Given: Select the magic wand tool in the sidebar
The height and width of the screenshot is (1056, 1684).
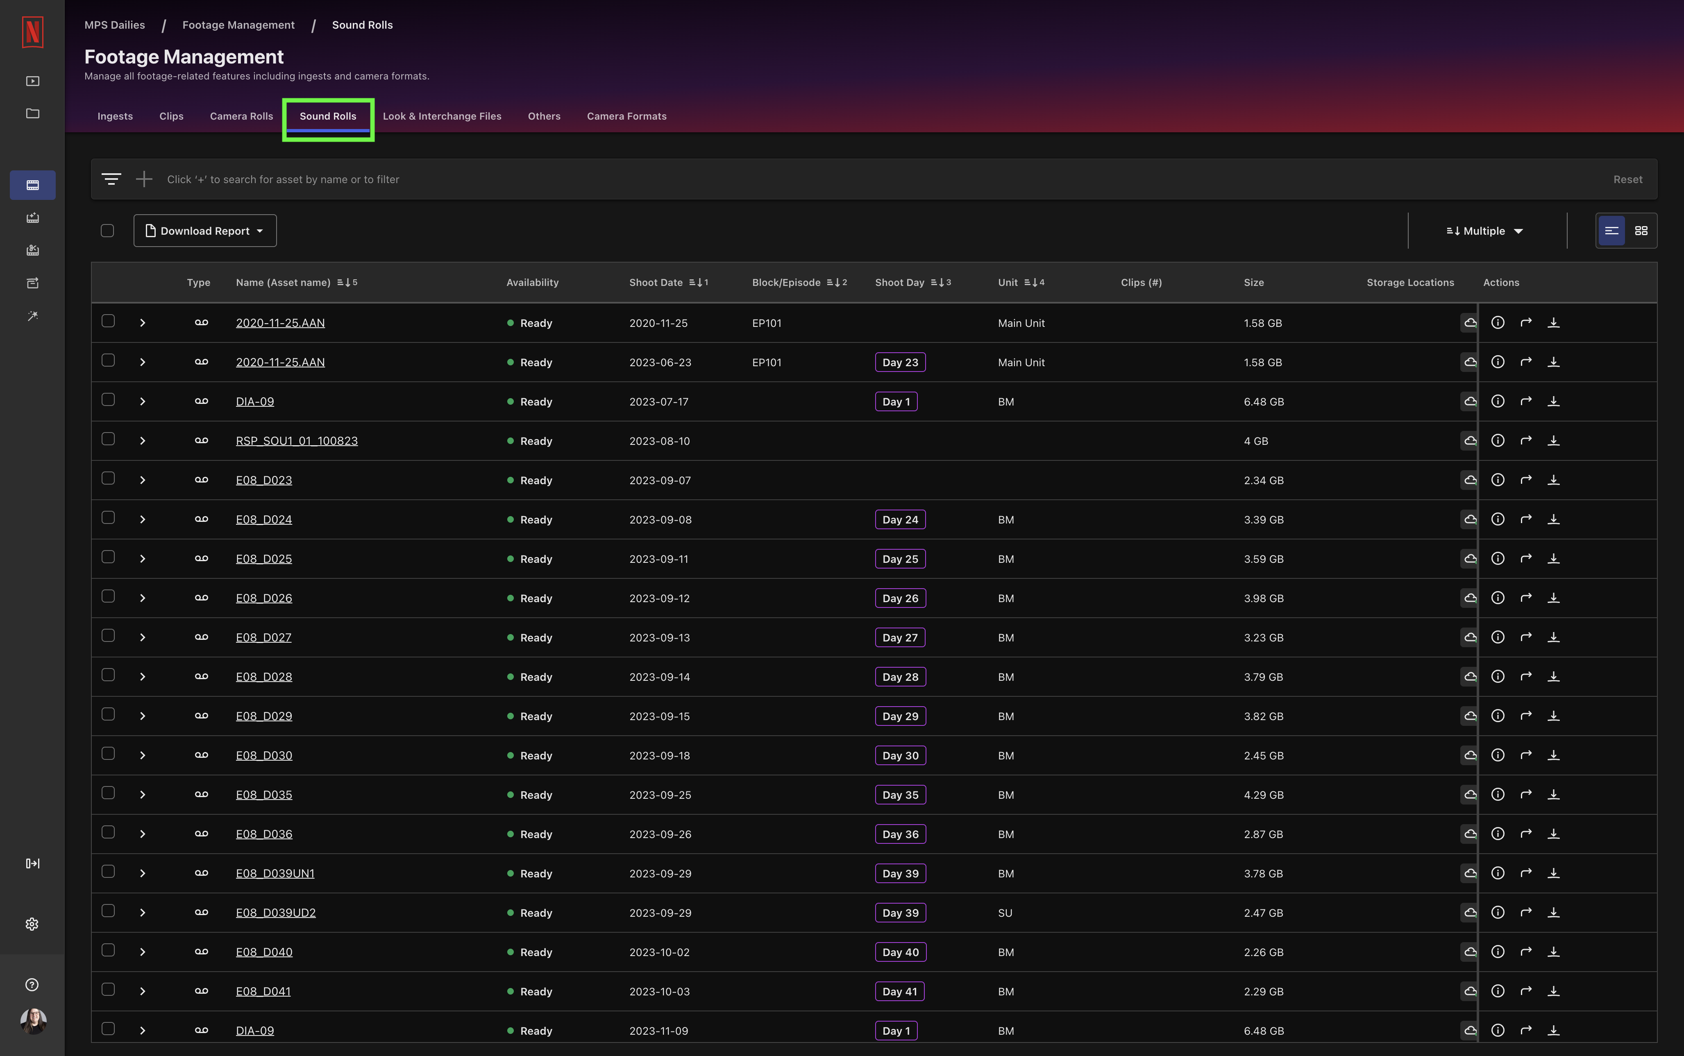Looking at the screenshot, I should point(32,316).
